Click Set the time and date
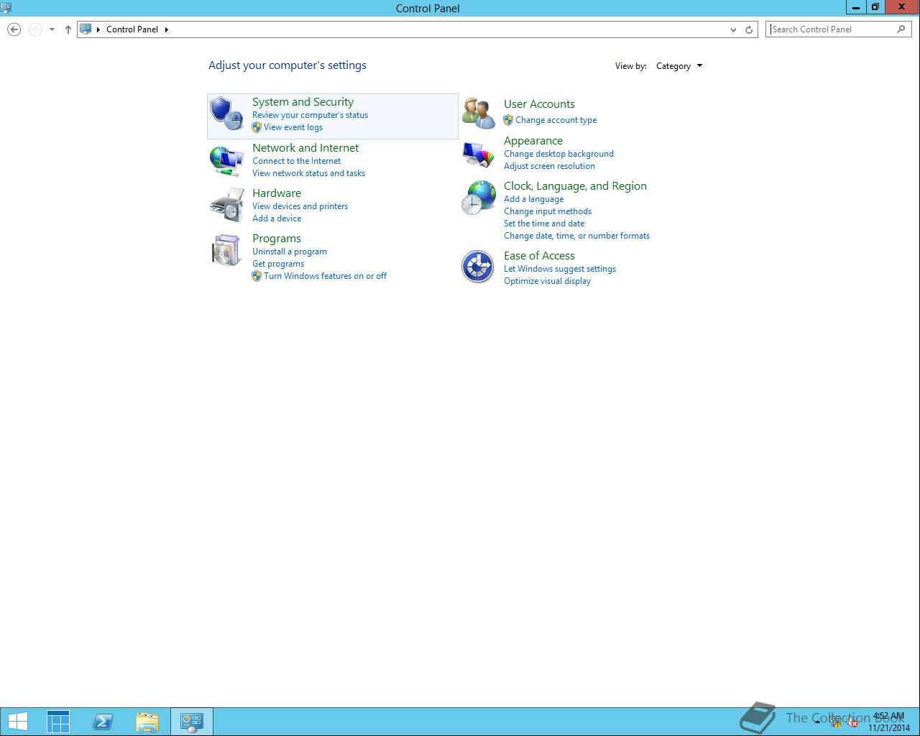The image size is (920, 736). [x=544, y=224]
